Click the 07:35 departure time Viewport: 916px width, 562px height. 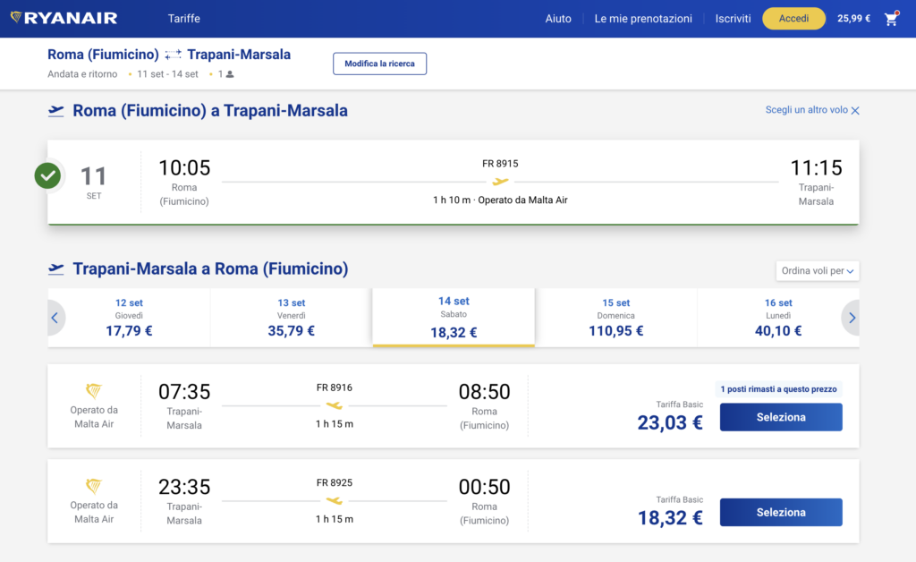[x=184, y=391]
